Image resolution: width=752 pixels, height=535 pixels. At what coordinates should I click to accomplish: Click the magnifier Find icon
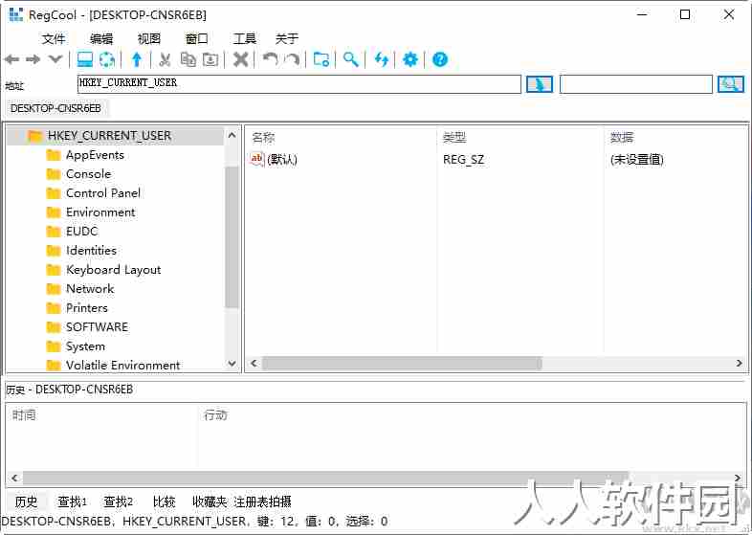pos(351,59)
